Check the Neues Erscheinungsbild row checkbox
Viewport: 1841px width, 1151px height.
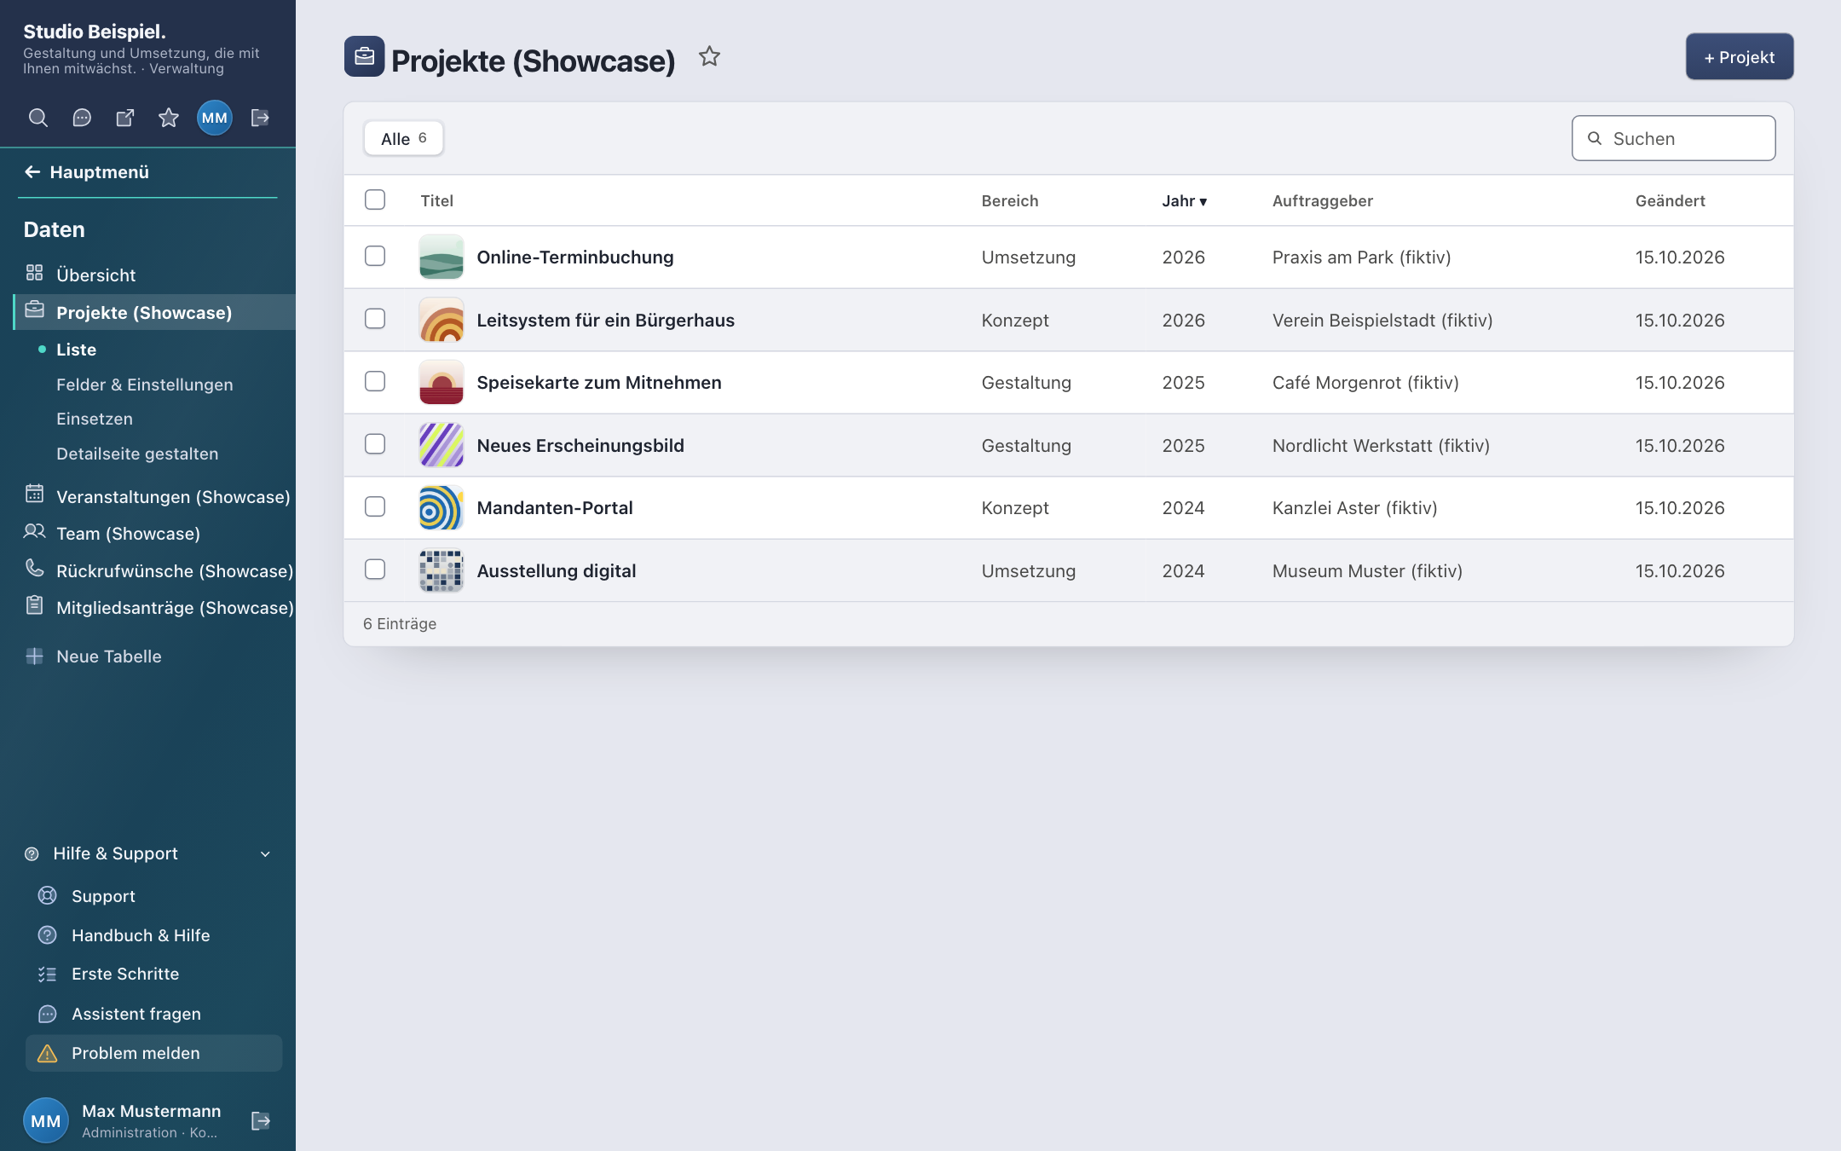click(375, 444)
